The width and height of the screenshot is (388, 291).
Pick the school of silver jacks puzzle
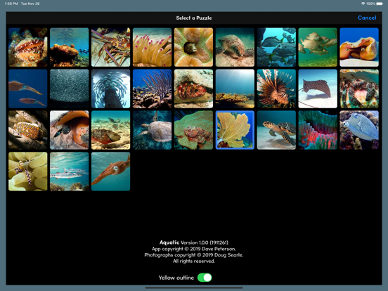coord(276,47)
